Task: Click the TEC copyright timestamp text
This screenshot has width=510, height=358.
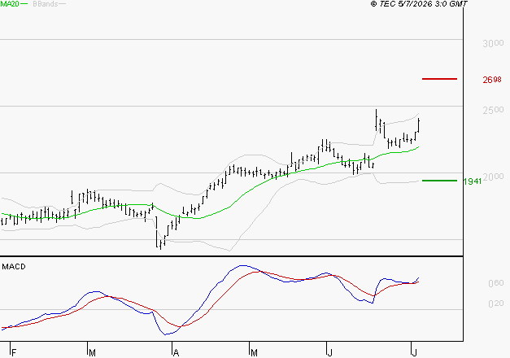Action: (x=419, y=4)
